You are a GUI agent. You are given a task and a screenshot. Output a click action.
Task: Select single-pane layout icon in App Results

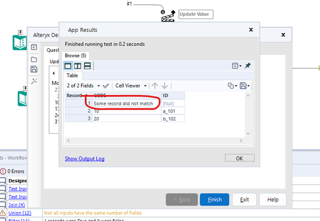tap(68, 66)
